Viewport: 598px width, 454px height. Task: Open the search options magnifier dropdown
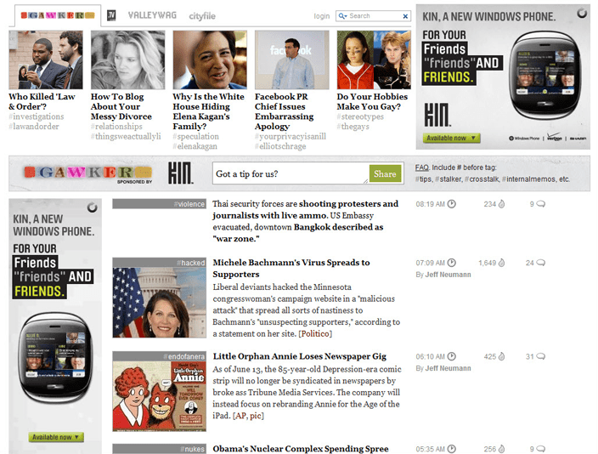tap(342, 16)
